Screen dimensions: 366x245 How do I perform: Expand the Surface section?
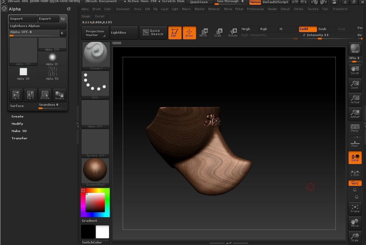coord(23,106)
